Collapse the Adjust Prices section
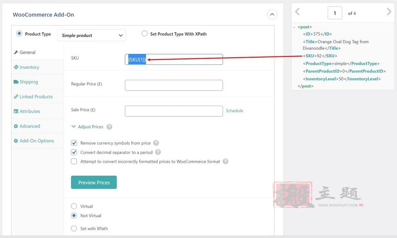 (88, 127)
